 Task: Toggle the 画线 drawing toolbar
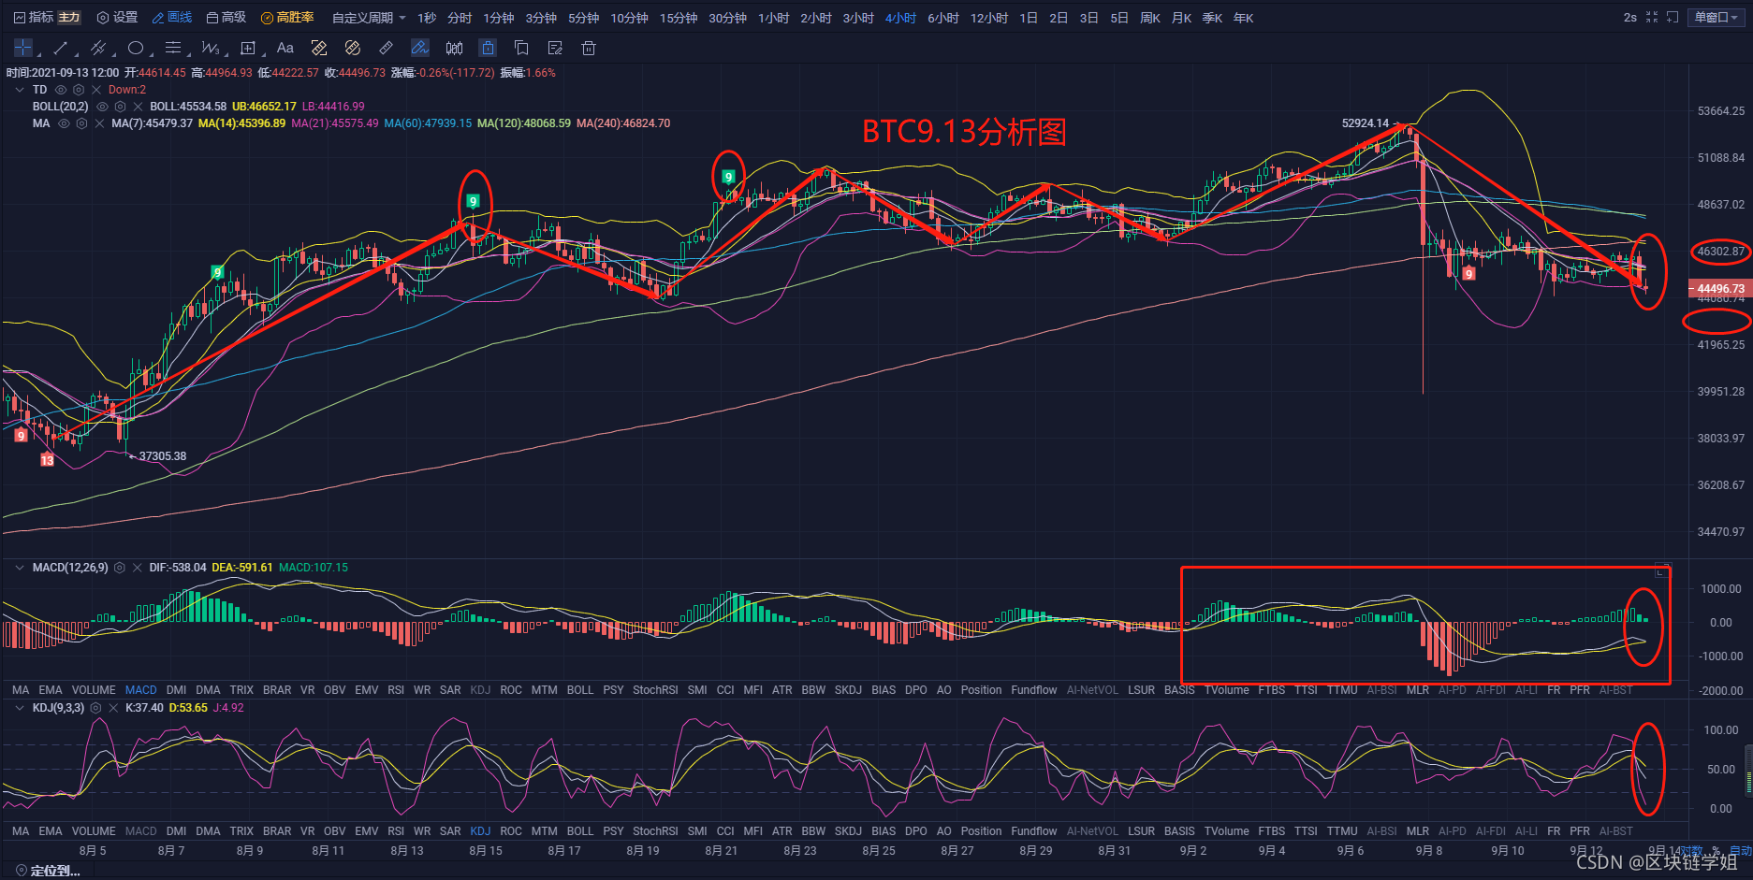172,18
